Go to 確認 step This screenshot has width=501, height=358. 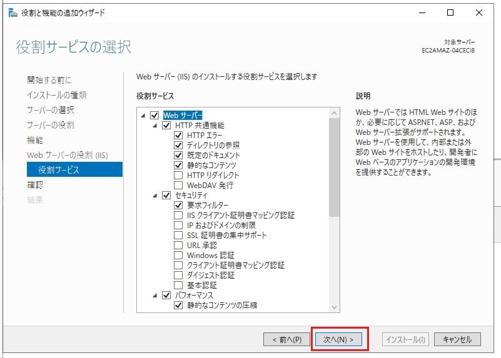pyautogui.click(x=35, y=185)
